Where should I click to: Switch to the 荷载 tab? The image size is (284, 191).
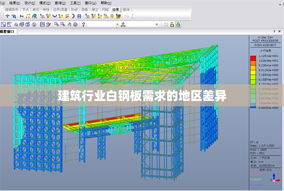(84, 10)
